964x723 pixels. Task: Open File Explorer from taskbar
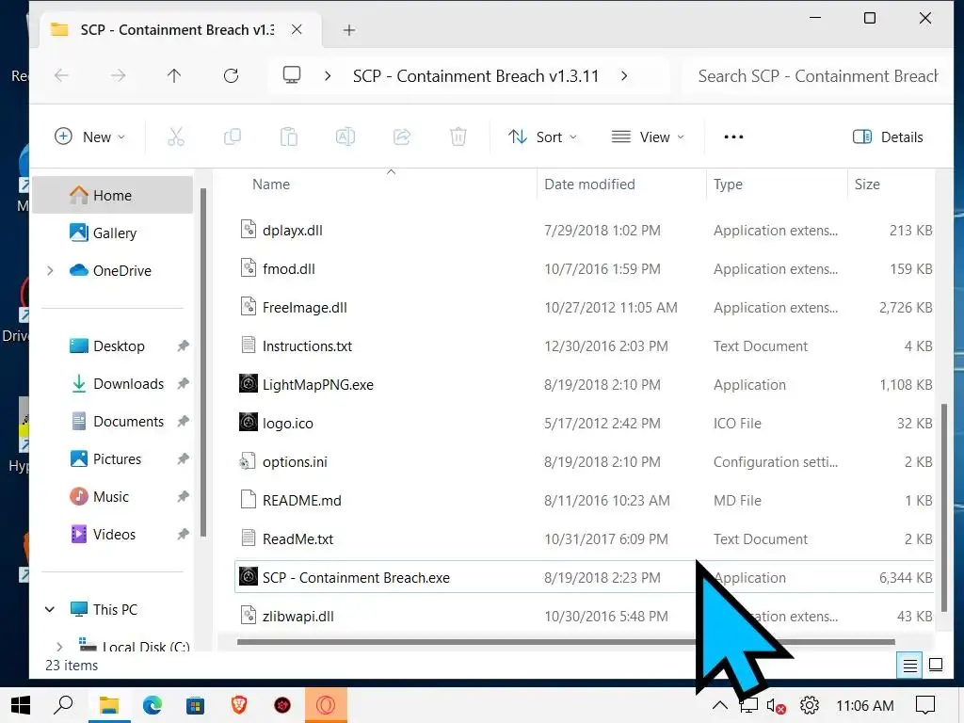(109, 705)
